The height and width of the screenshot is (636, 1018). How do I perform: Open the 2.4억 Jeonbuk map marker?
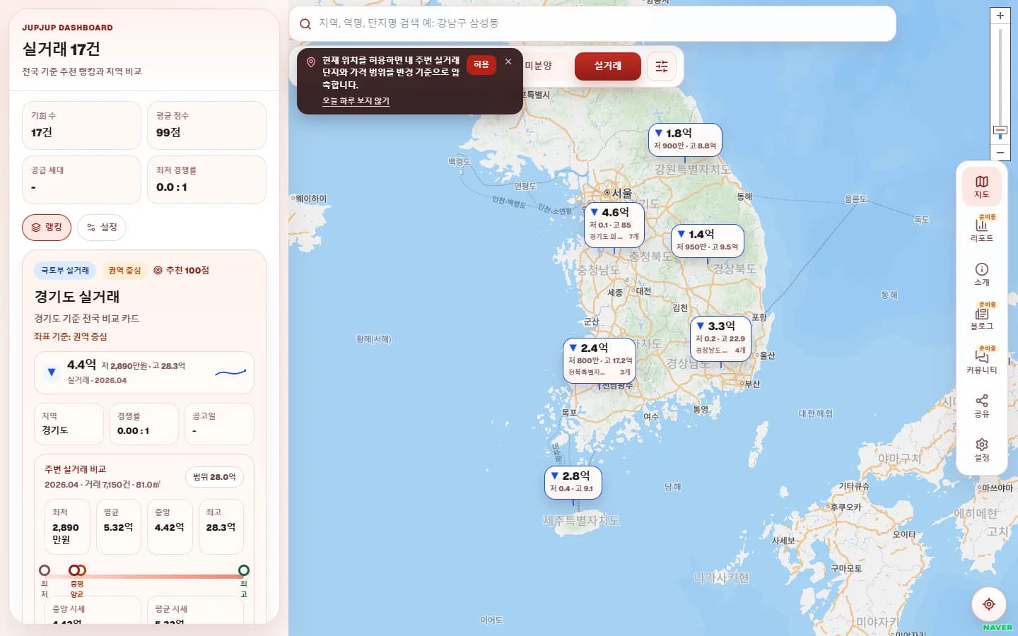tap(599, 360)
